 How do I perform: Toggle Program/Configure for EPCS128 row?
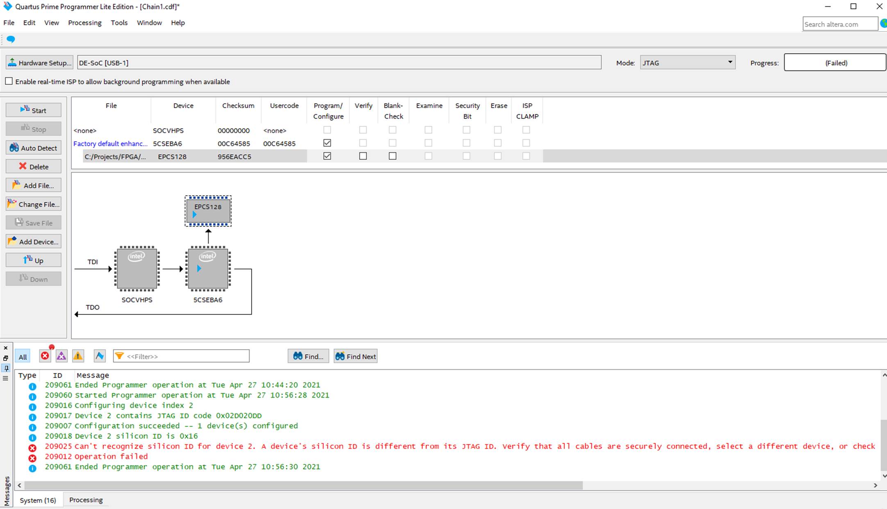[x=327, y=156]
